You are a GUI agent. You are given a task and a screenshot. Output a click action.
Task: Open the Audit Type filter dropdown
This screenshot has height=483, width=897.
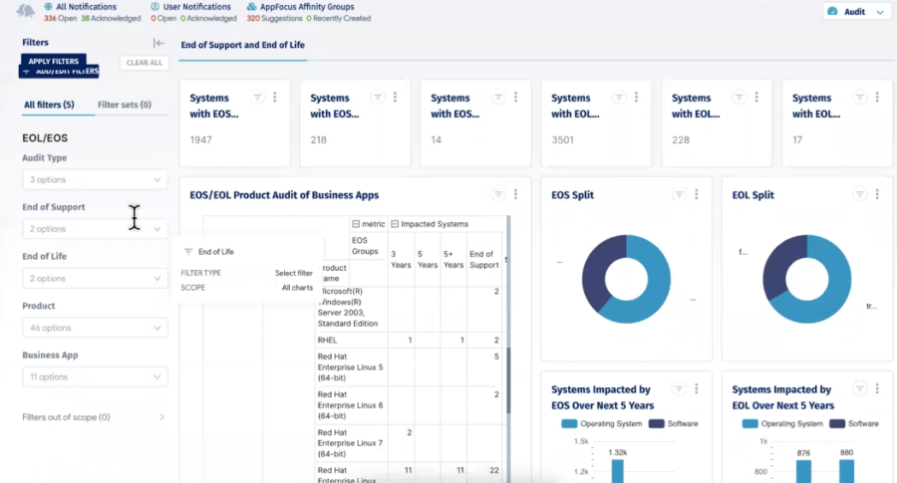point(95,179)
